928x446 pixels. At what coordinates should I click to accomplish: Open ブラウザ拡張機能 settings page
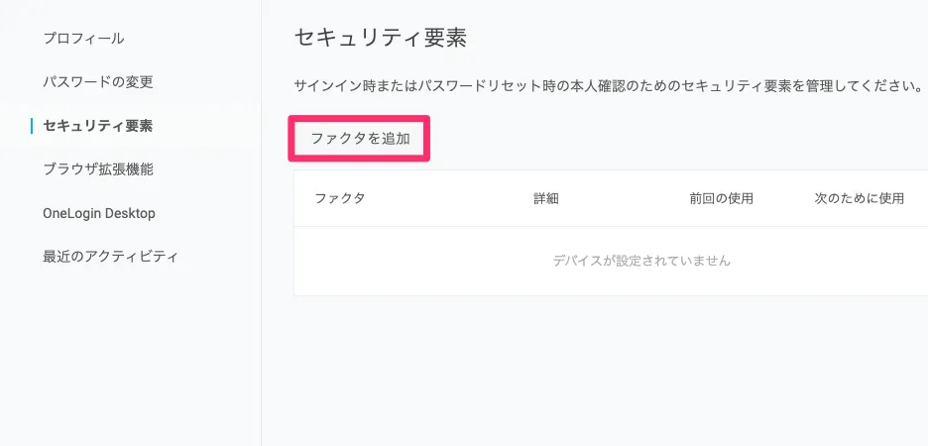point(98,169)
